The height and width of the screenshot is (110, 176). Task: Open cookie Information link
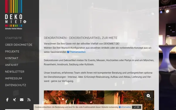pos(125,107)
